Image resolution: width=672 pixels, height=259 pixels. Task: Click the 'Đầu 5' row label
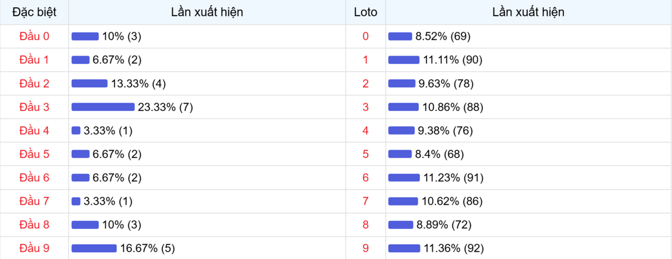coord(34,154)
